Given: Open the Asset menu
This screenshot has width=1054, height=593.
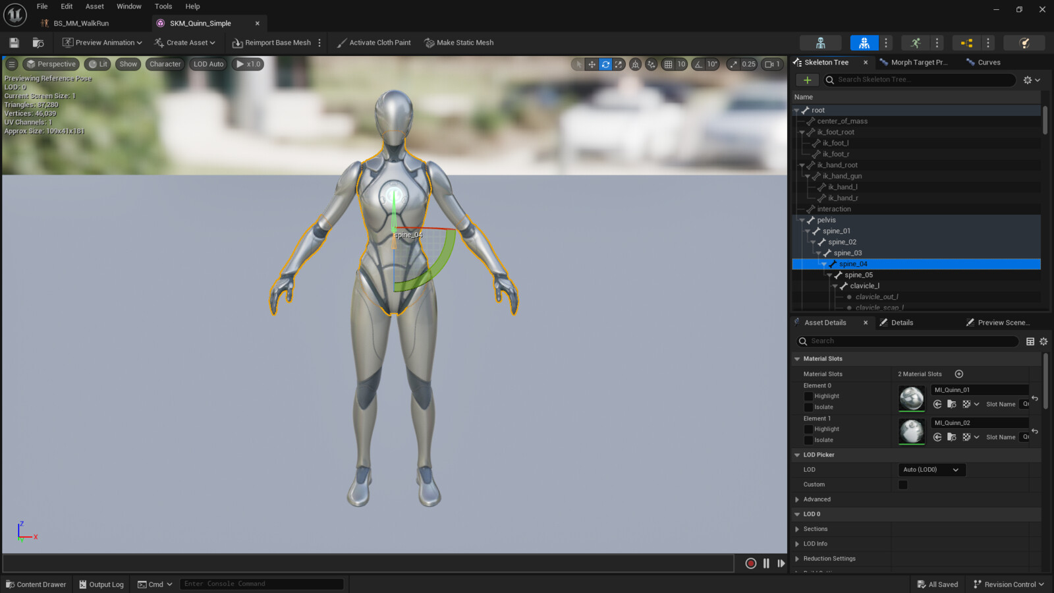Looking at the screenshot, I should pyautogui.click(x=94, y=7).
